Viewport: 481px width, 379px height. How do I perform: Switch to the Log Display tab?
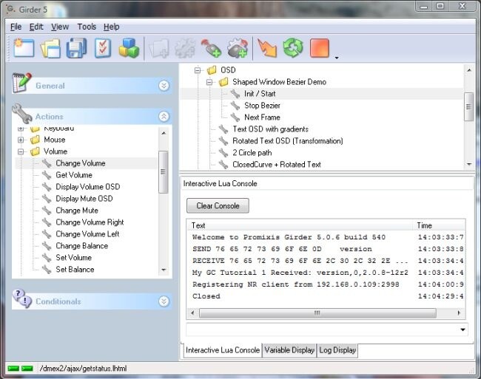click(337, 350)
